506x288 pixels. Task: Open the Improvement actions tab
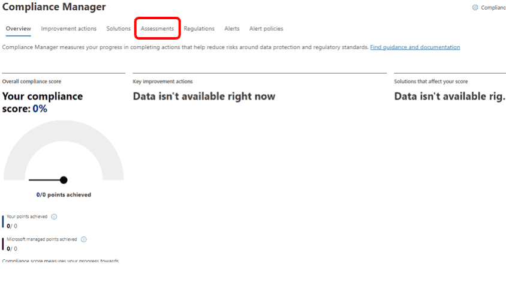(x=69, y=28)
